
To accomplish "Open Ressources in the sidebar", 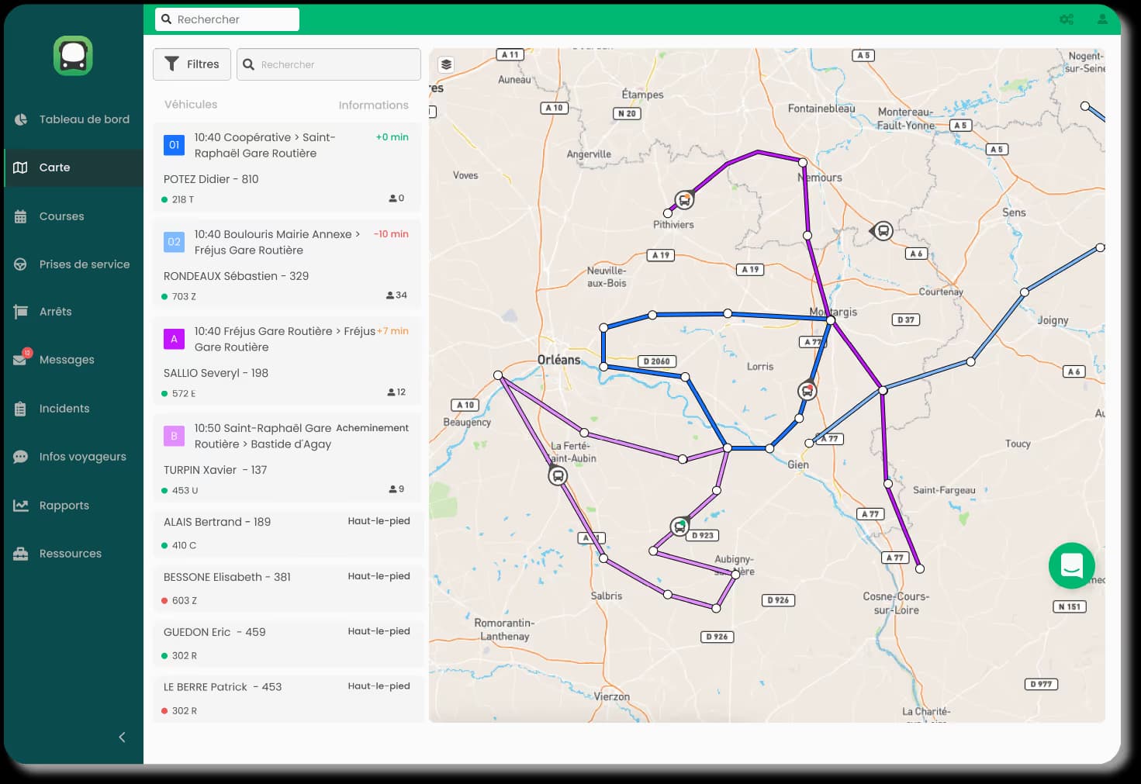I will tap(70, 554).
